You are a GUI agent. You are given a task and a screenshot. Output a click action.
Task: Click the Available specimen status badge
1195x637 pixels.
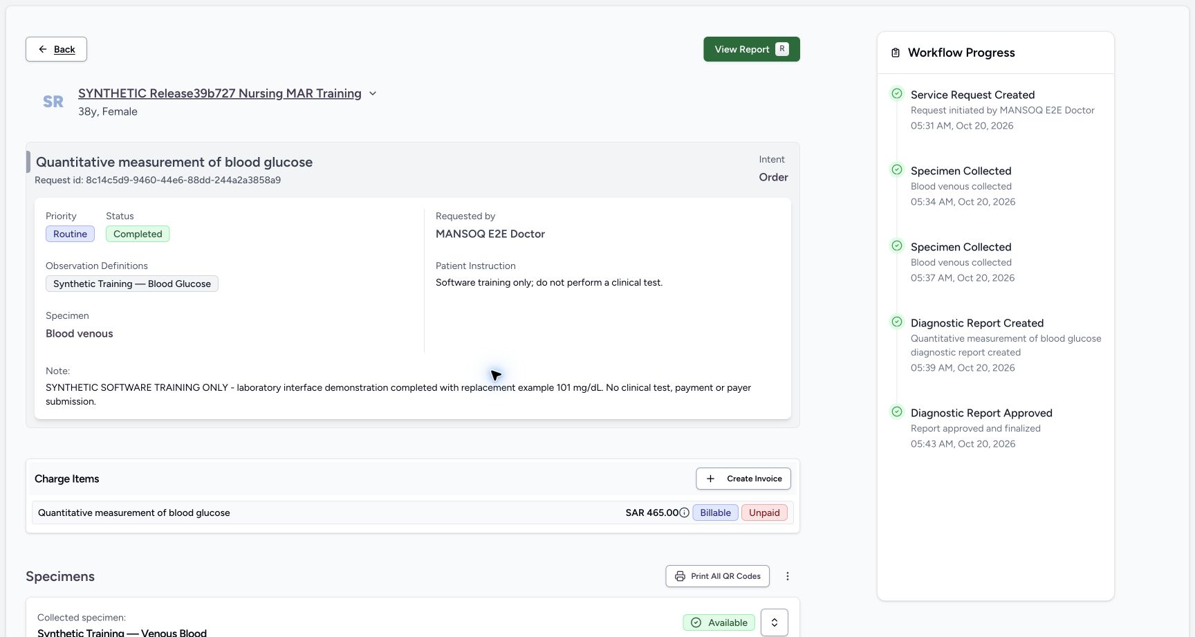pos(719,622)
